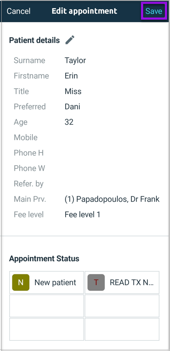Click the Preferred name Dani
The image size is (170, 351).
tap(72, 107)
